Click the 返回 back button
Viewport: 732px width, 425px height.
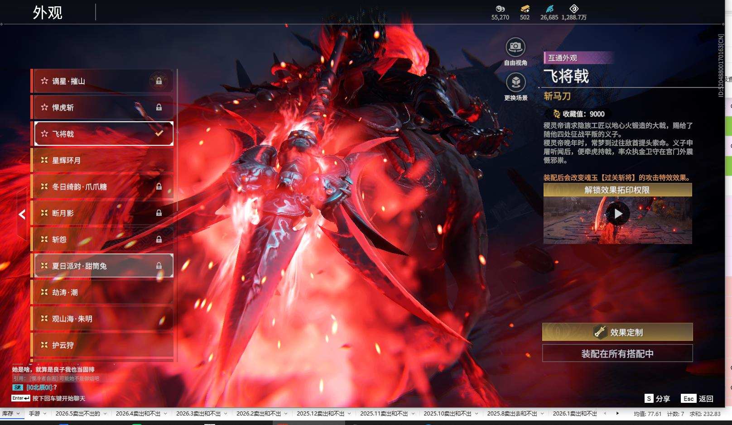point(698,399)
